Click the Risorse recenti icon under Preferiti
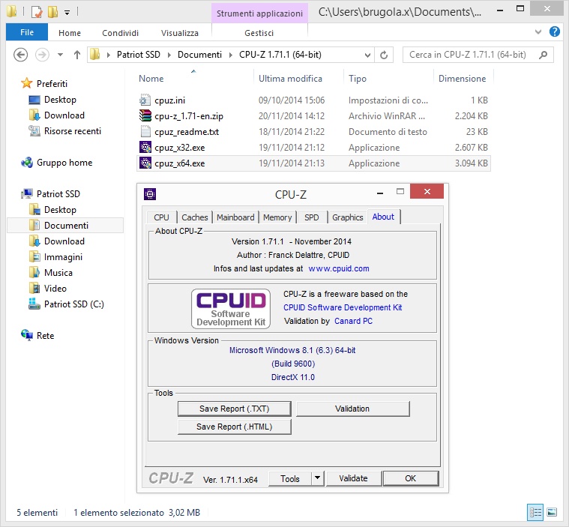The image size is (569, 527). [x=34, y=130]
